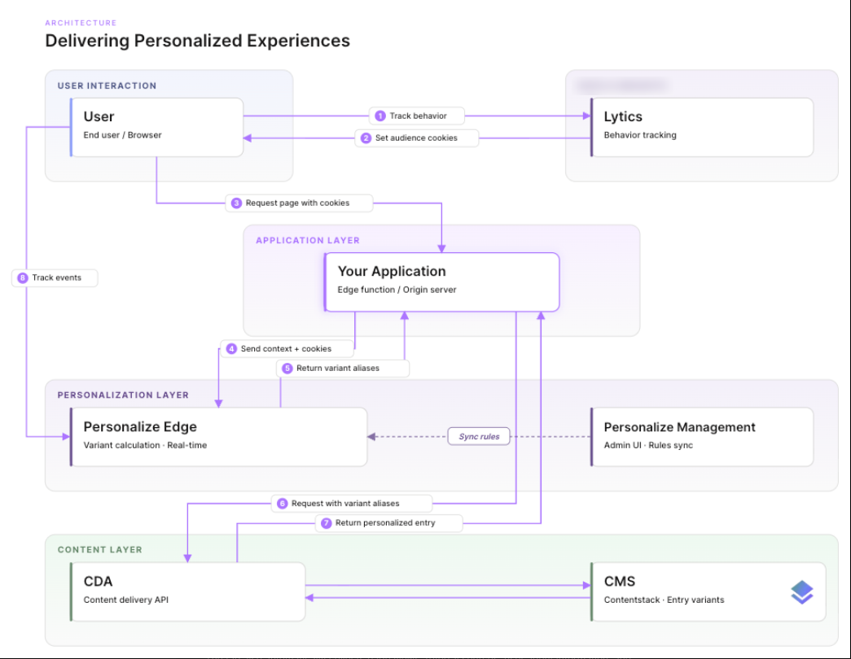Select the "Content delivery API" subtitle
851x659 pixels.
pos(126,600)
